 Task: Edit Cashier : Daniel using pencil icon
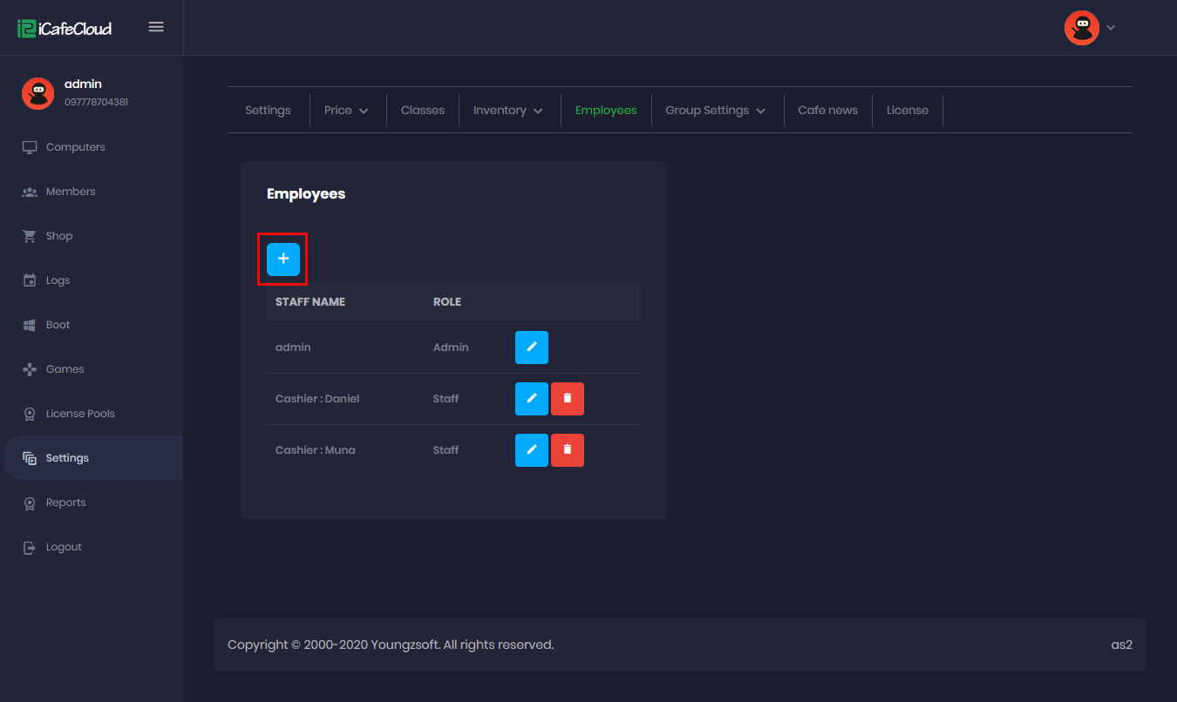coord(531,399)
